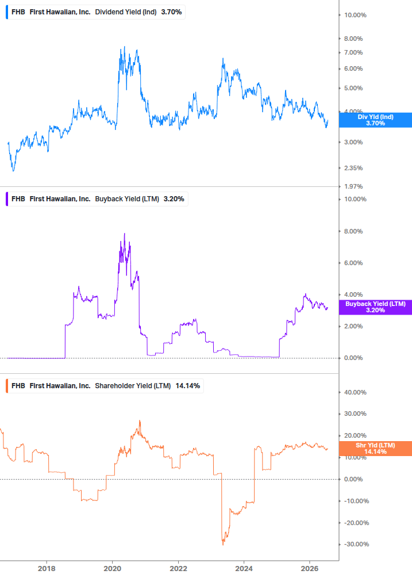This screenshot has height=578, width=412.
Task: Click the blue swatch beside Dividend Yield legend
Action: 7,12
